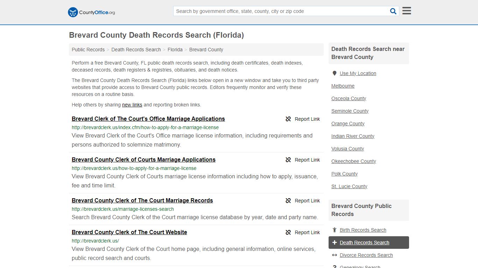Report link for Court's Office Marriage Applications
This screenshot has width=478, height=268.
click(307, 119)
